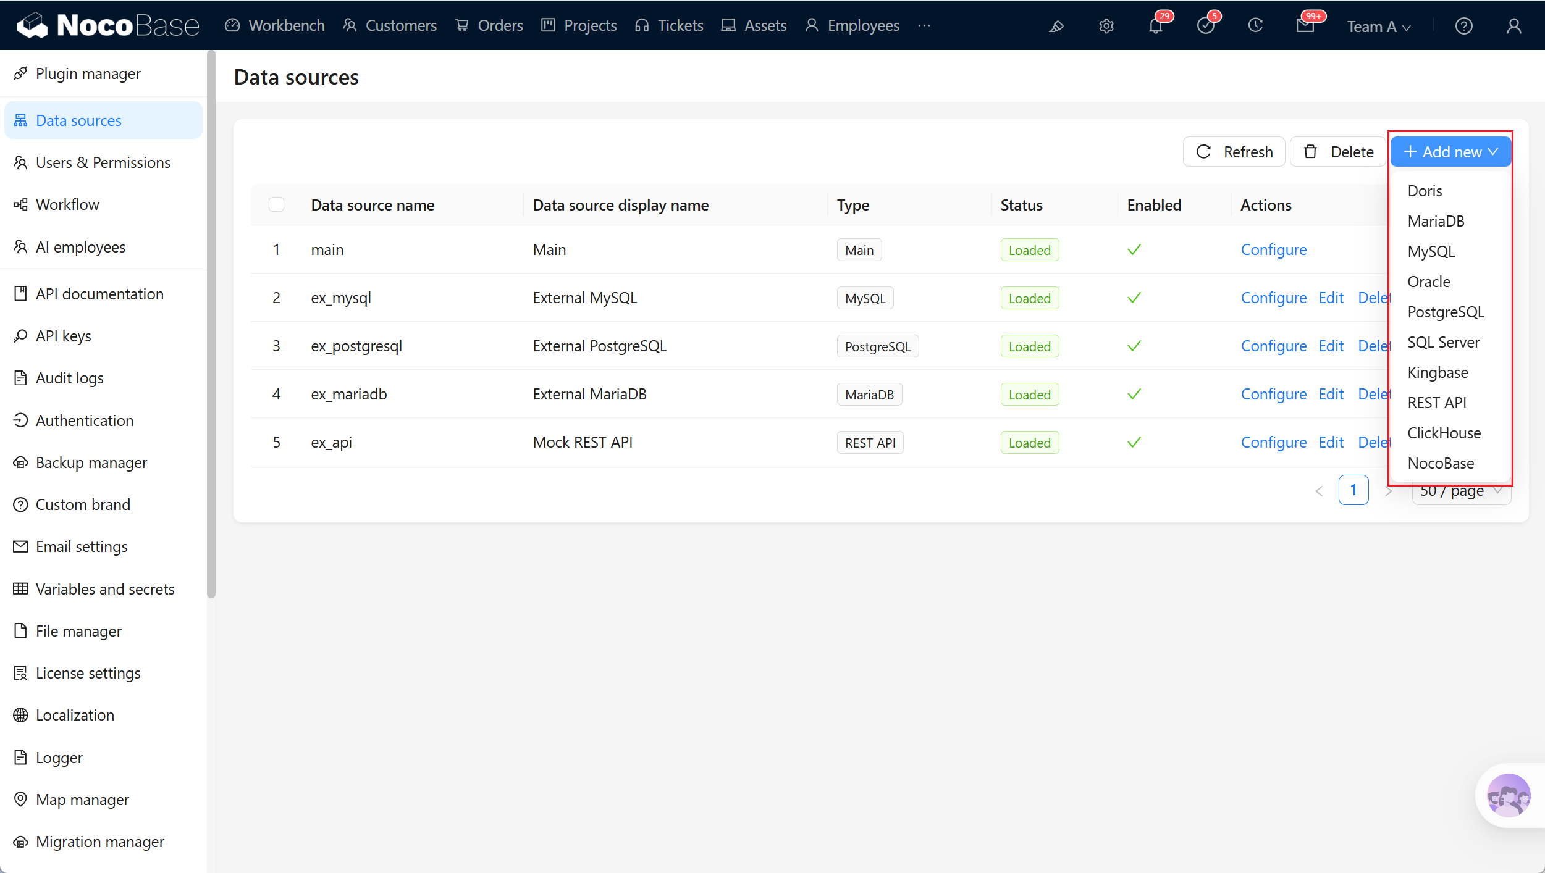Click the API documentation book icon

pyautogui.click(x=20, y=294)
